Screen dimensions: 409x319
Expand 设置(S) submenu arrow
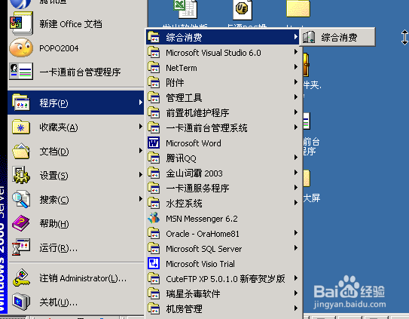coord(141,175)
